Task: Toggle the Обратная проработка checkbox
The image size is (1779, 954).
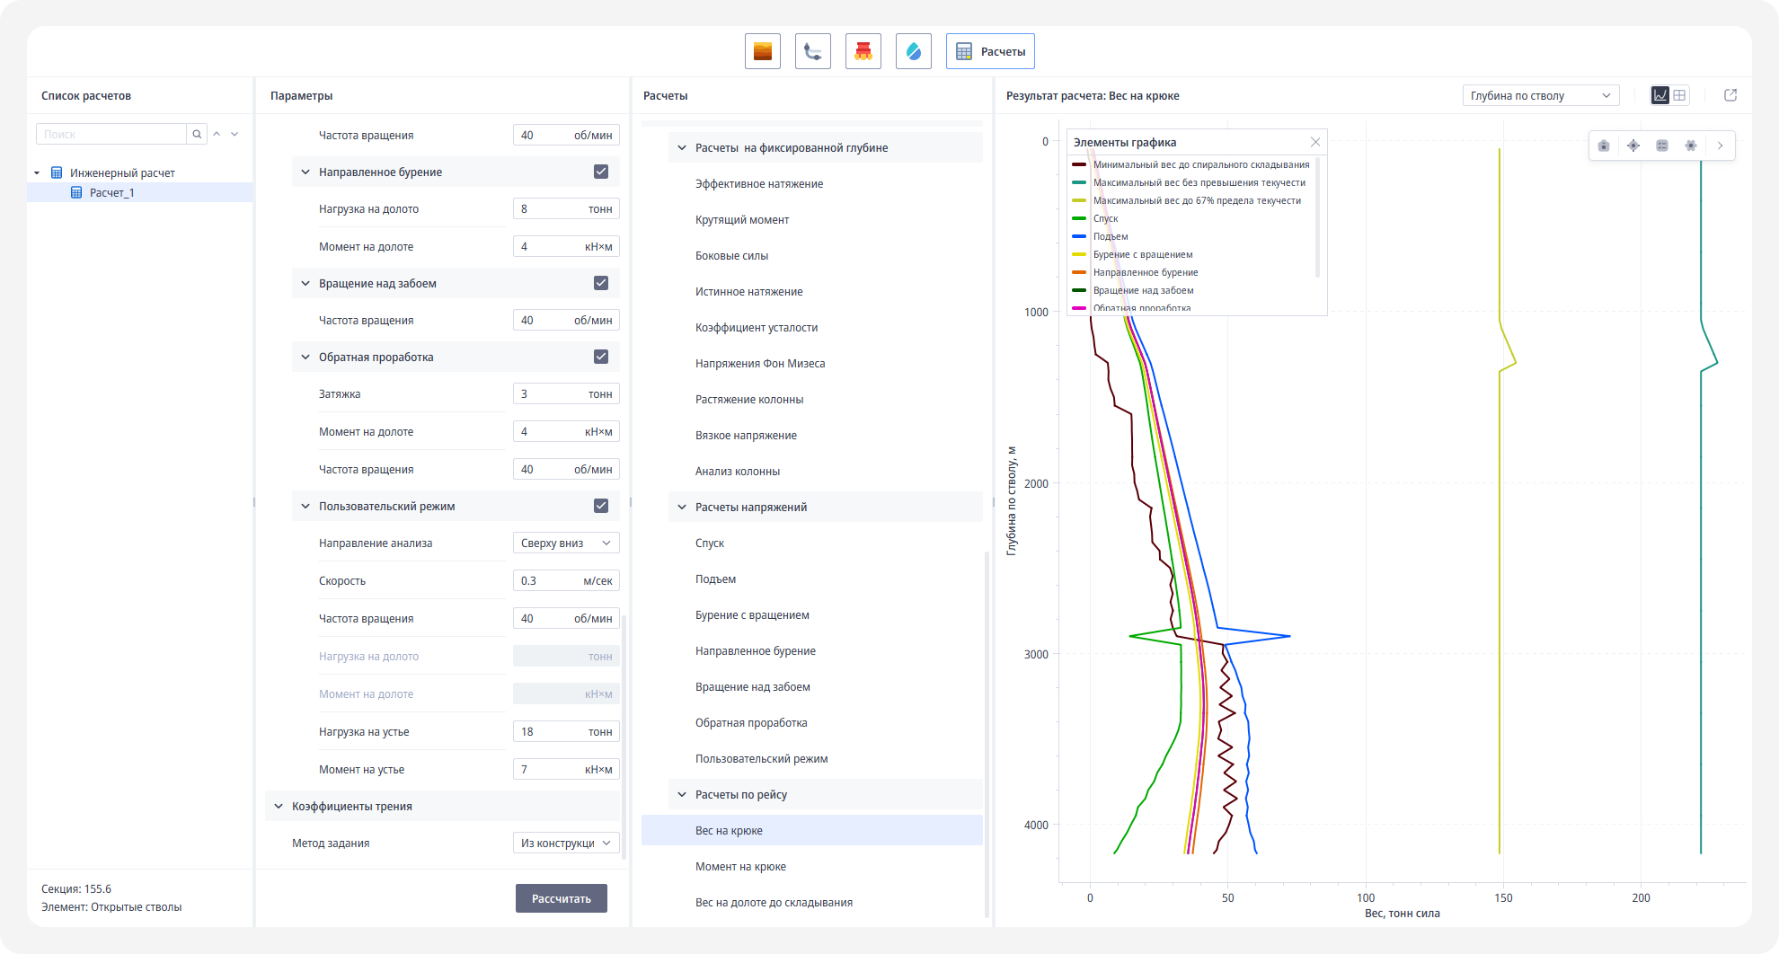Action: point(601,357)
